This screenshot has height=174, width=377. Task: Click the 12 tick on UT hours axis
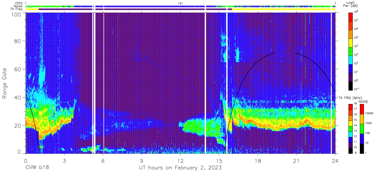181,160
